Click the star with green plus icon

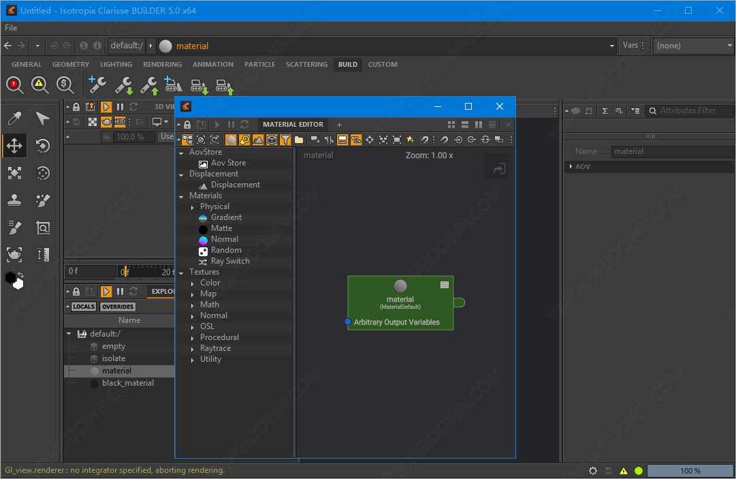tap(411, 140)
